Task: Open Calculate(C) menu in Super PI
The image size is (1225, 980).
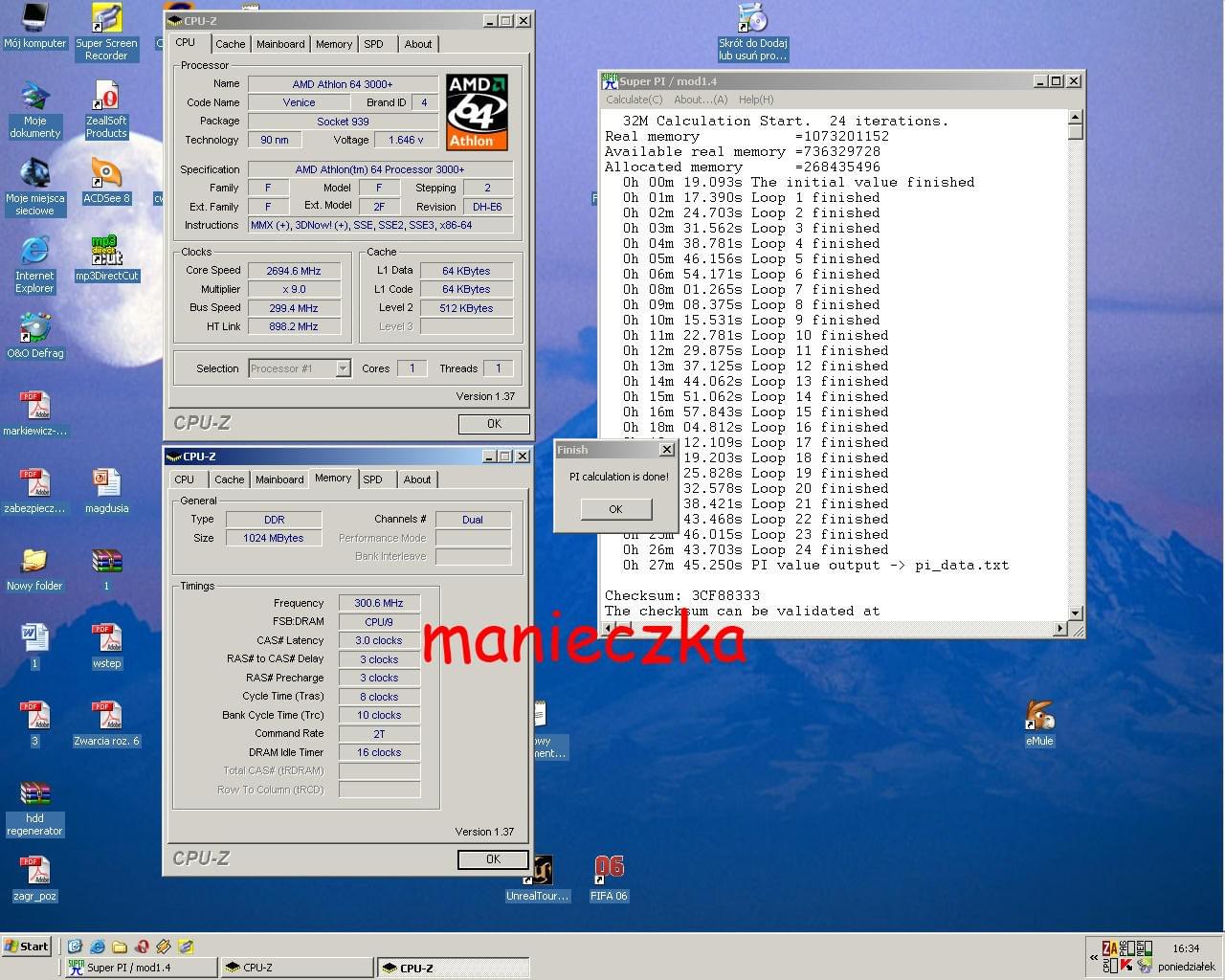Action: pos(634,100)
